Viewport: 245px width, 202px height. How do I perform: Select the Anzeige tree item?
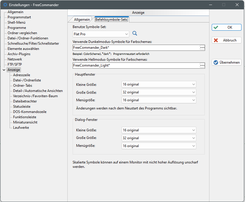[x=14, y=70]
